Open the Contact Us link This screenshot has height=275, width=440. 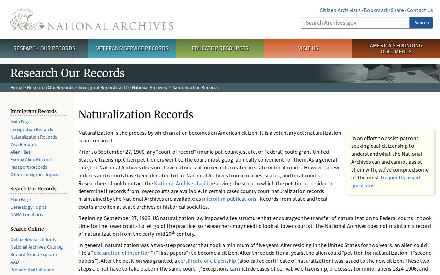pyautogui.click(x=420, y=10)
